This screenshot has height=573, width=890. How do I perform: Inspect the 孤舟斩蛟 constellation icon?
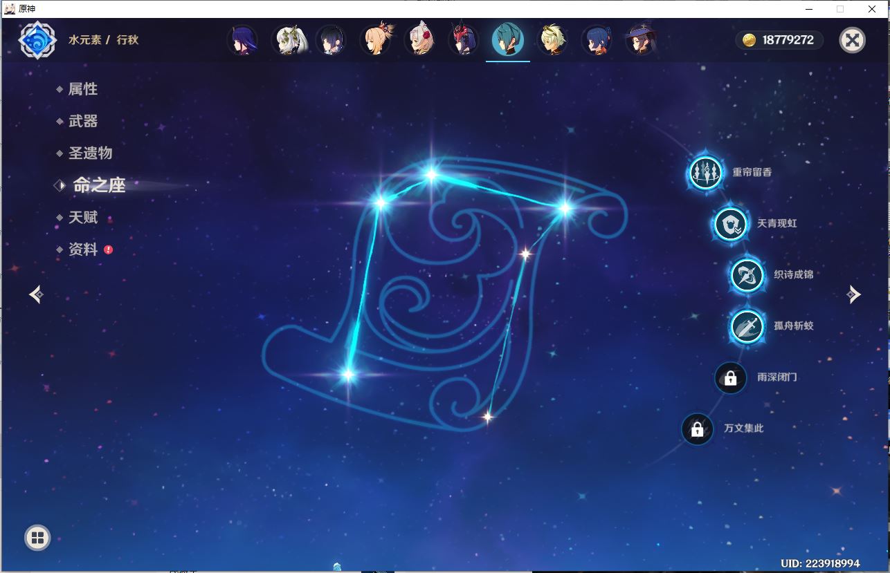coord(747,326)
